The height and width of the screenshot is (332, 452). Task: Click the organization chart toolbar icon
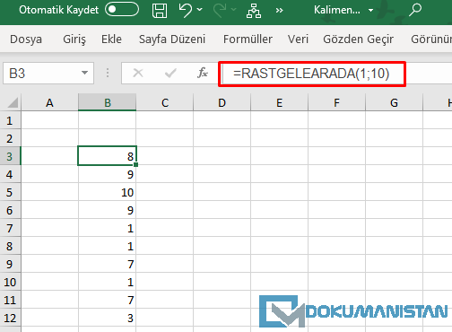[254, 11]
